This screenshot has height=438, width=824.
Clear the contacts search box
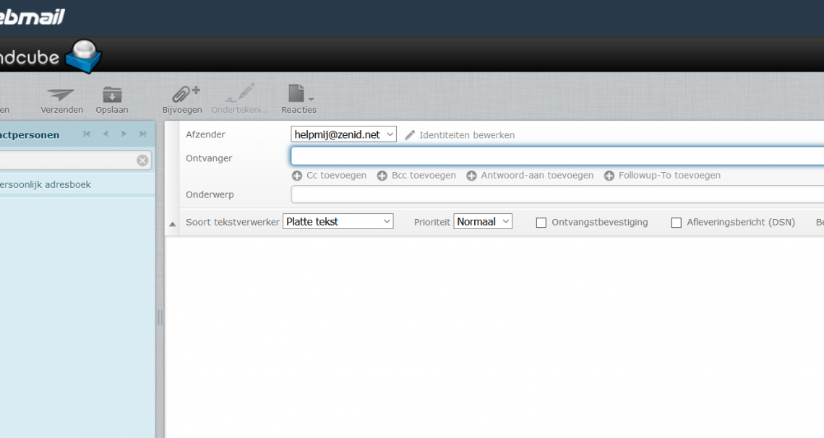(x=142, y=160)
